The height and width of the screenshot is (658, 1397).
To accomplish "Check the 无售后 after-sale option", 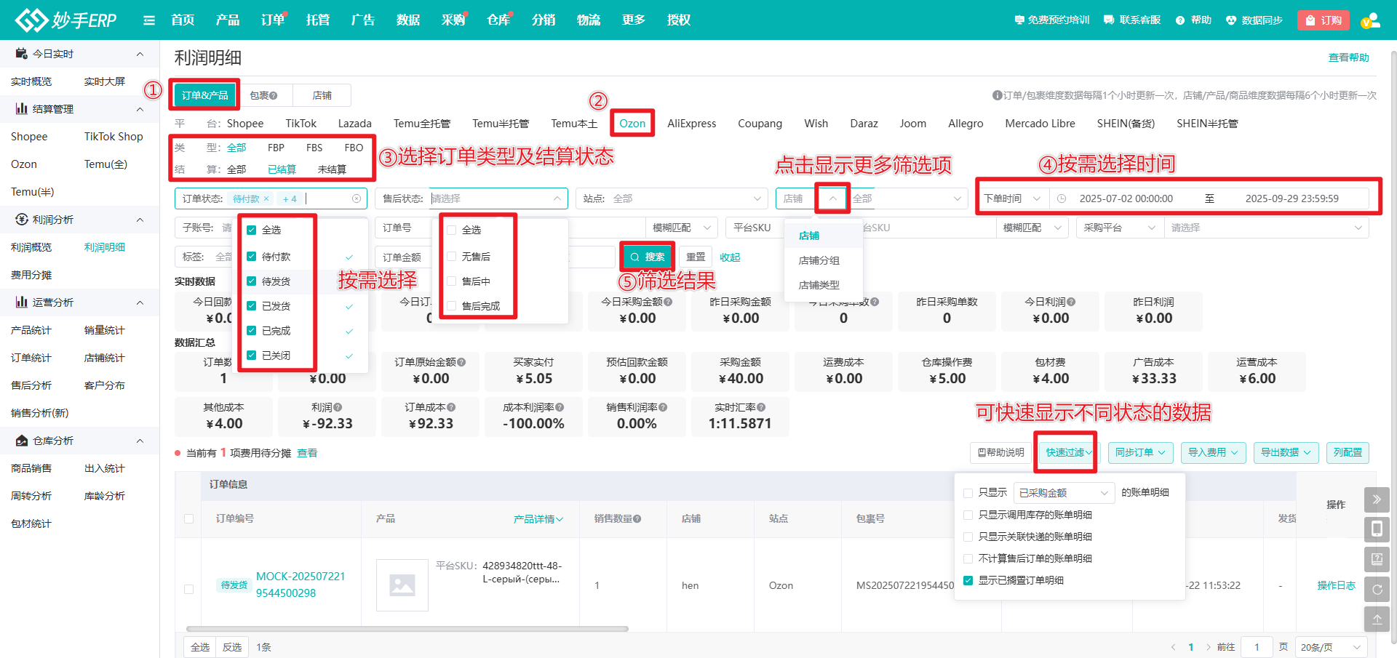I will pyautogui.click(x=453, y=256).
